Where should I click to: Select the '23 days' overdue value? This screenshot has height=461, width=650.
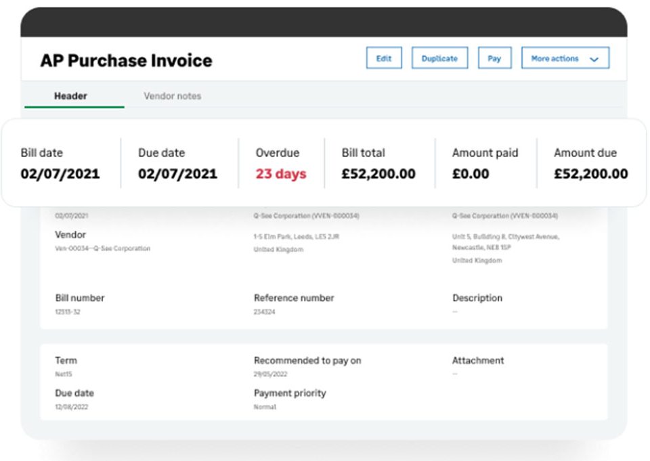[281, 174]
